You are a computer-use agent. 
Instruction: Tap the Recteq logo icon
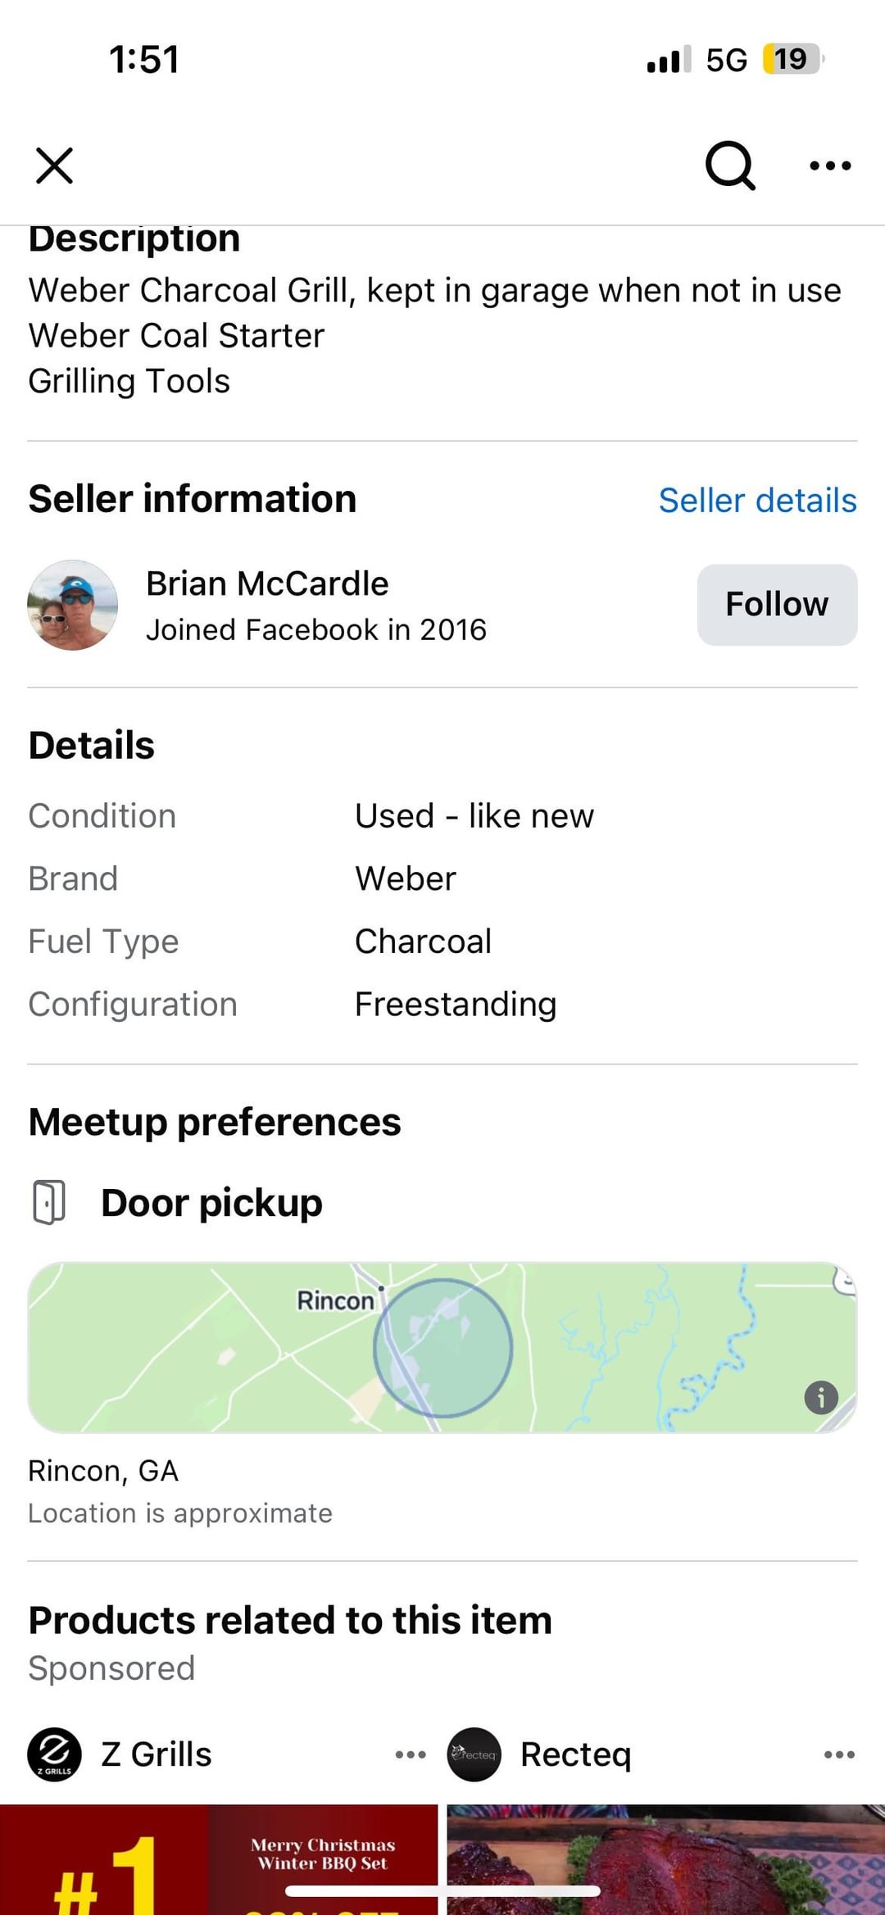point(474,1755)
